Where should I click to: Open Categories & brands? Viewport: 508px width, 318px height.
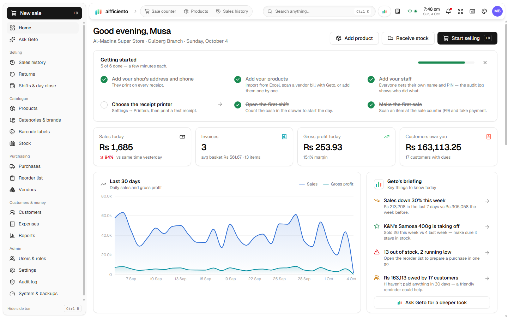pos(43,120)
